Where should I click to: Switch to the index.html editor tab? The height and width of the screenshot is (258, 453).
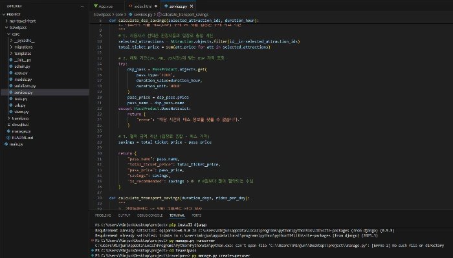click(143, 6)
